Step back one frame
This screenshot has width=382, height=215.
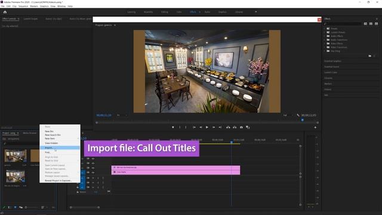(x=201, y=127)
